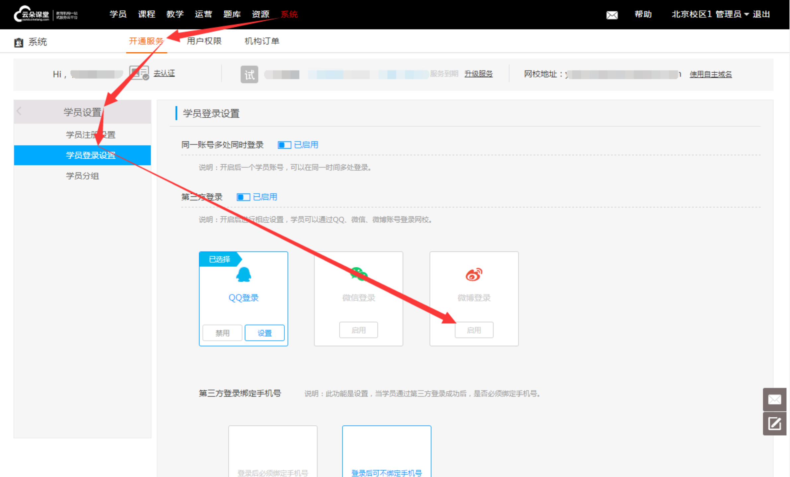Click the WeChat login icon
The width and height of the screenshot is (790, 477).
coord(358,274)
